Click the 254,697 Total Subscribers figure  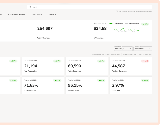click(x=45, y=28)
